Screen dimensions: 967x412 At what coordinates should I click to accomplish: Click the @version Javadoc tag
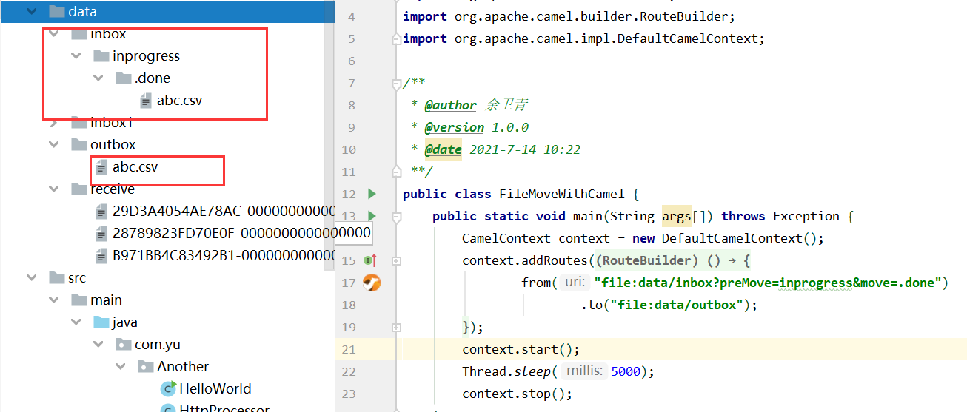(454, 127)
